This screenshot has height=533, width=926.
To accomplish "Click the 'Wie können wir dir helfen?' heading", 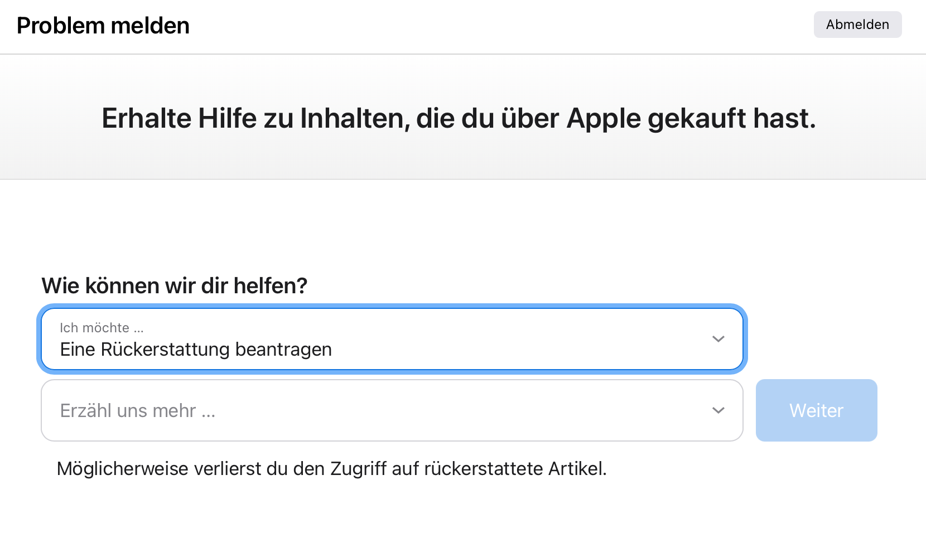I will coord(174,285).
